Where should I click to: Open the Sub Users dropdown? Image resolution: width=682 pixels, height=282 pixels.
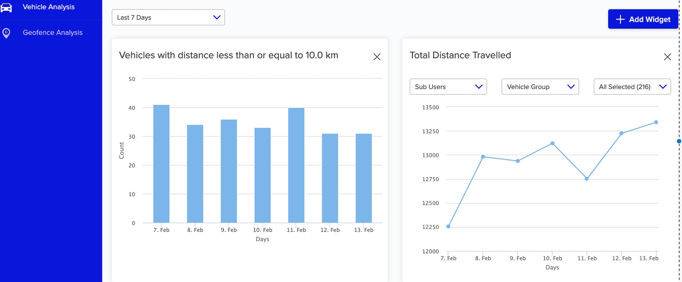pos(448,87)
